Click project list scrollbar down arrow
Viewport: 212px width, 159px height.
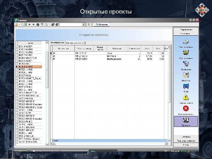coord(47,144)
